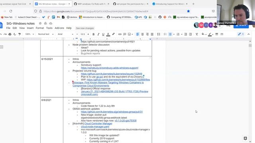
Task: Open the Normal text styles dropdown
Action: point(45,34)
